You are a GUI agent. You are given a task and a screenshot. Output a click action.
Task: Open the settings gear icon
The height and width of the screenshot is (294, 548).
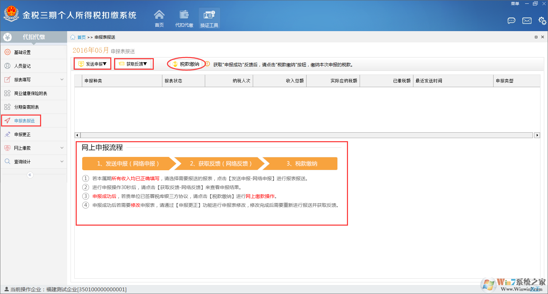coord(542,21)
